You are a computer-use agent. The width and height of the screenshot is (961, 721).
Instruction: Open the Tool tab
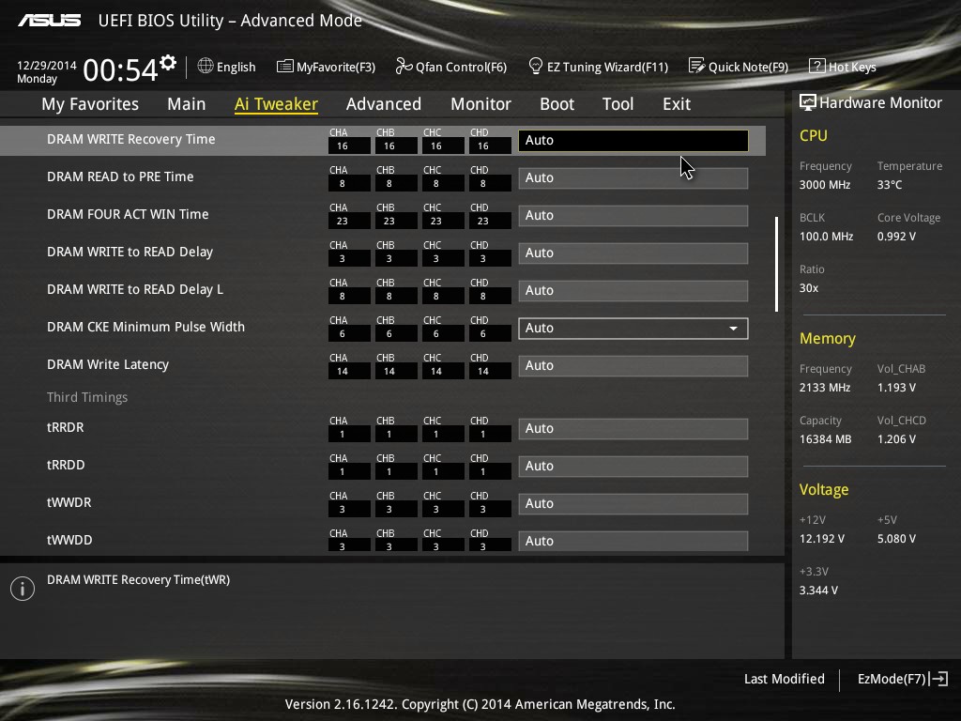click(618, 103)
